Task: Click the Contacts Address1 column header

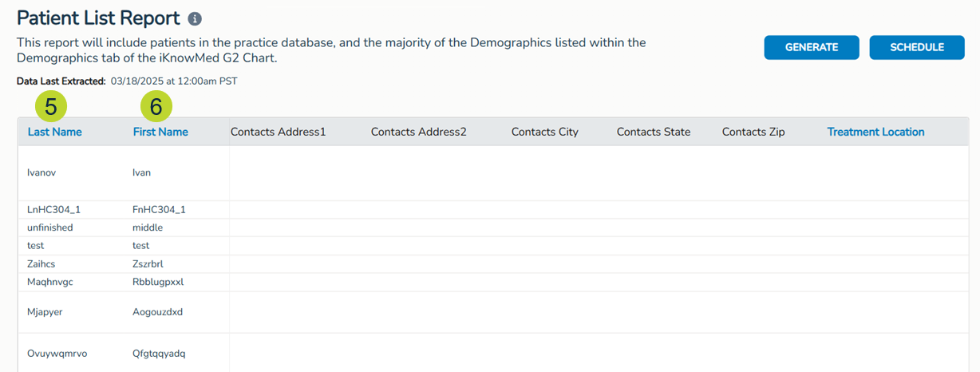Action: (278, 132)
